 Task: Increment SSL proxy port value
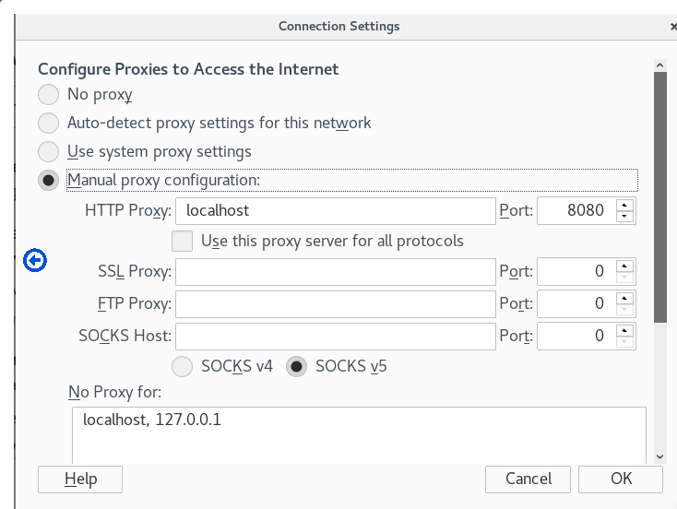coord(624,266)
